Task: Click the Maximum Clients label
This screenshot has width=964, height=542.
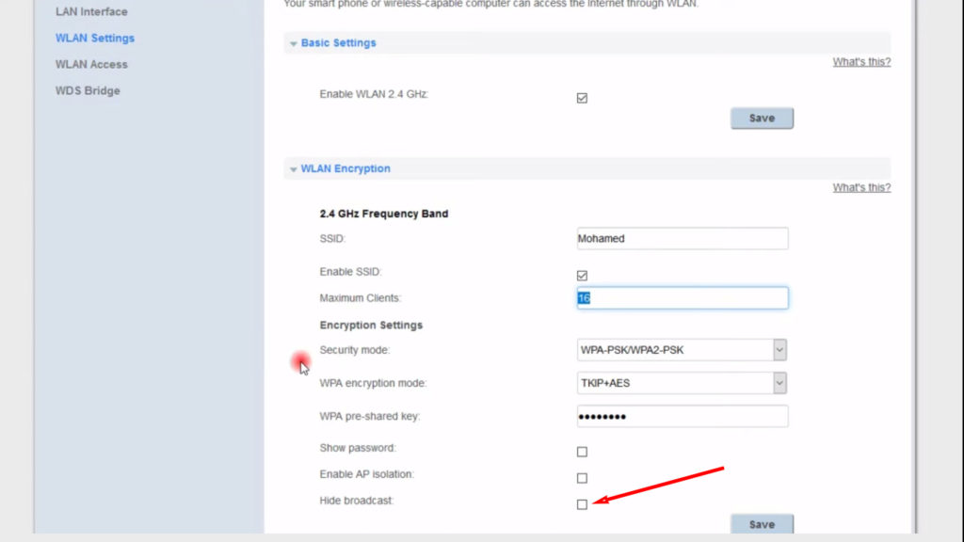Action: [x=361, y=298]
